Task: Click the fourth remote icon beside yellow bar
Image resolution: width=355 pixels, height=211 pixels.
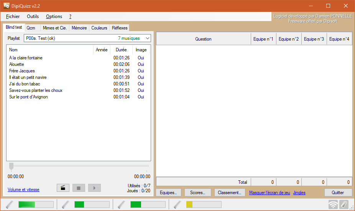Action: click(x=177, y=204)
